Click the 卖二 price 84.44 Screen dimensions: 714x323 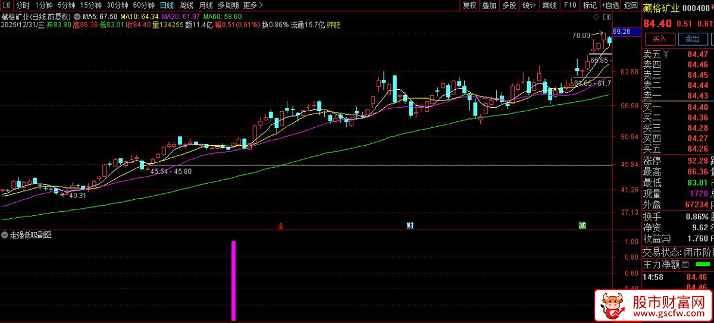tap(697, 86)
